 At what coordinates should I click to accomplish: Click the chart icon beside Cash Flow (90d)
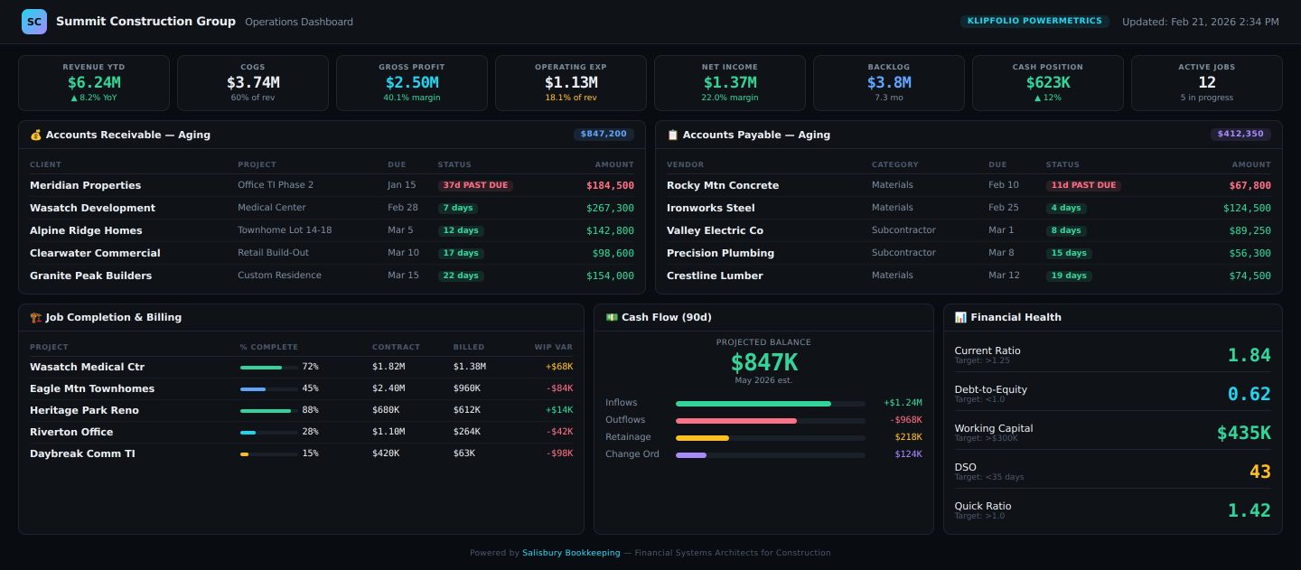click(x=612, y=317)
